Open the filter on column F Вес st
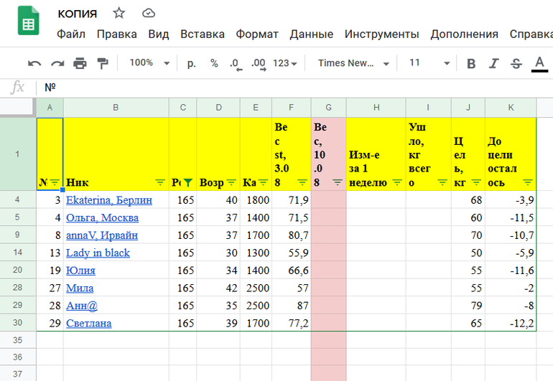The height and width of the screenshot is (381, 553). pyautogui.click(x=302, y=182)
